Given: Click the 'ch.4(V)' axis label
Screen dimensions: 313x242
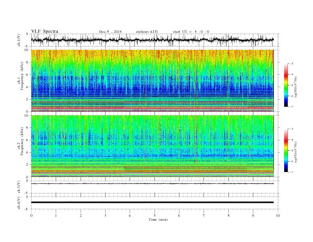Looking at the screenshot, I should click(19, 203).
